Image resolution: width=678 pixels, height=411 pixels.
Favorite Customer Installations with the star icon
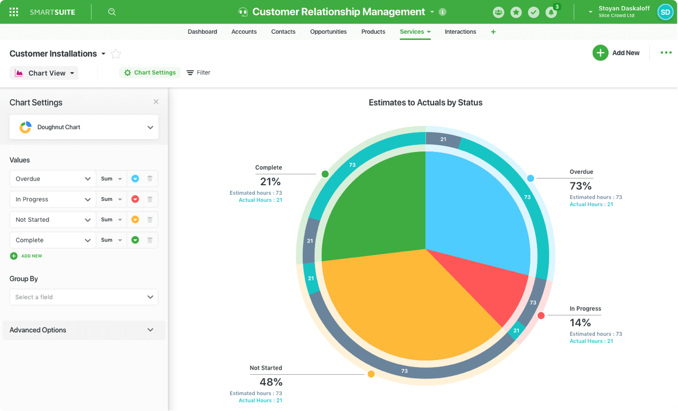tap(116, 54)
